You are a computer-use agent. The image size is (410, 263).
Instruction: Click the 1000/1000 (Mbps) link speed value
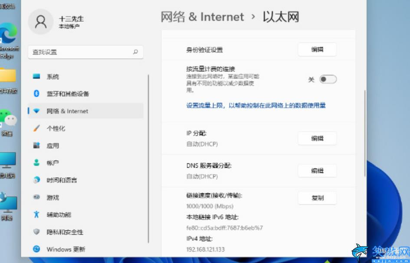click(x=210, y=206)
